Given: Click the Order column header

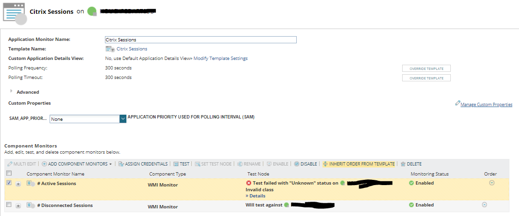Looking at the screenshot, I should point(490,174).
